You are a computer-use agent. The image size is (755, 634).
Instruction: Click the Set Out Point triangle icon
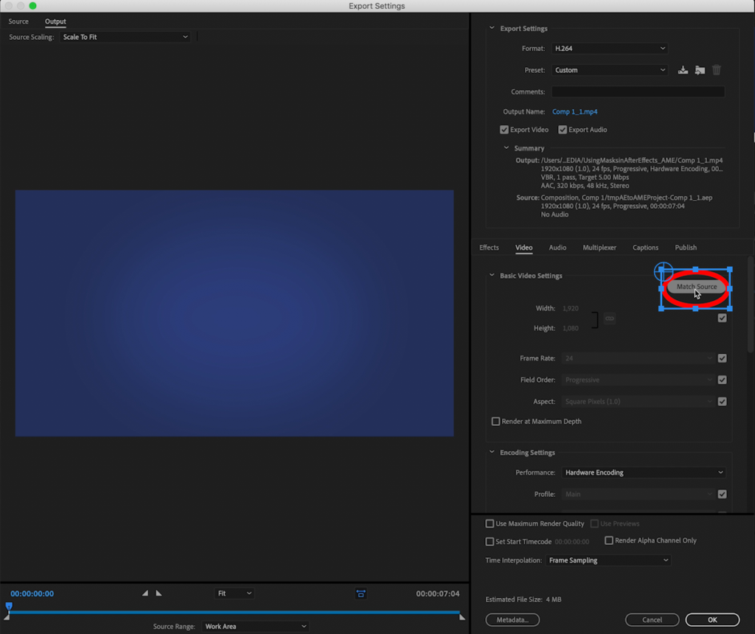point(159,593)
